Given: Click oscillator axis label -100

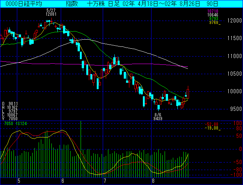Looking at the screenshot, I should click(236, 175).
